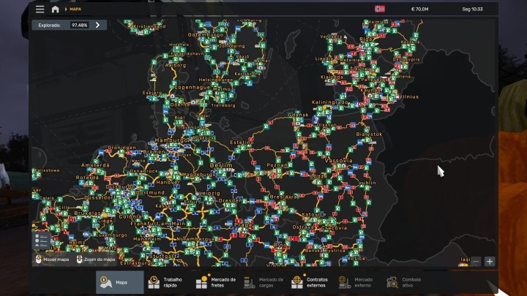The width and height of the screenshot is (527, 296).
Task: Click the MAPA breadcrumb label
Action: pyautogui.click(x=75, y=9)
